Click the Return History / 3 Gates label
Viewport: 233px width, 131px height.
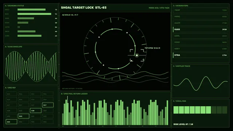click(72, 89)
